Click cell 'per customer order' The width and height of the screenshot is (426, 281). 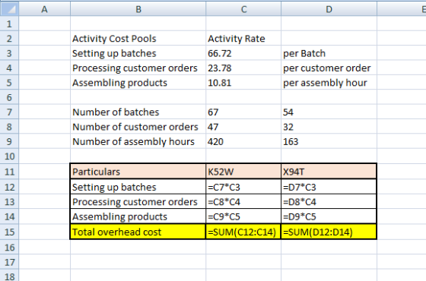point(329,68)
